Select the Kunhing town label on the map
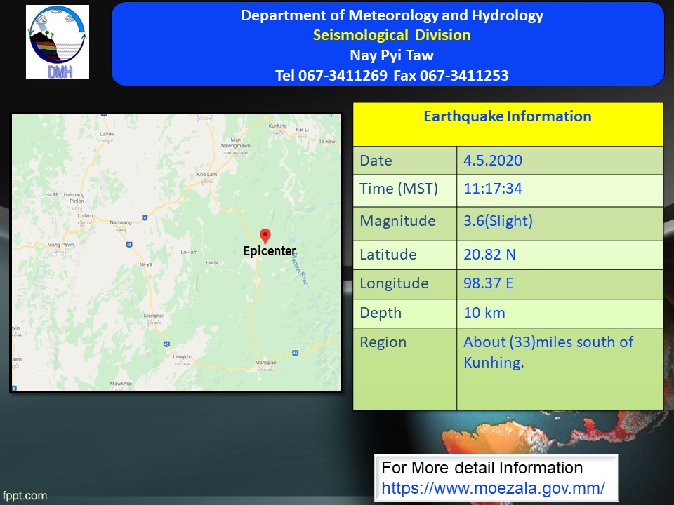 pyautogui.click(x=278, y=126)
